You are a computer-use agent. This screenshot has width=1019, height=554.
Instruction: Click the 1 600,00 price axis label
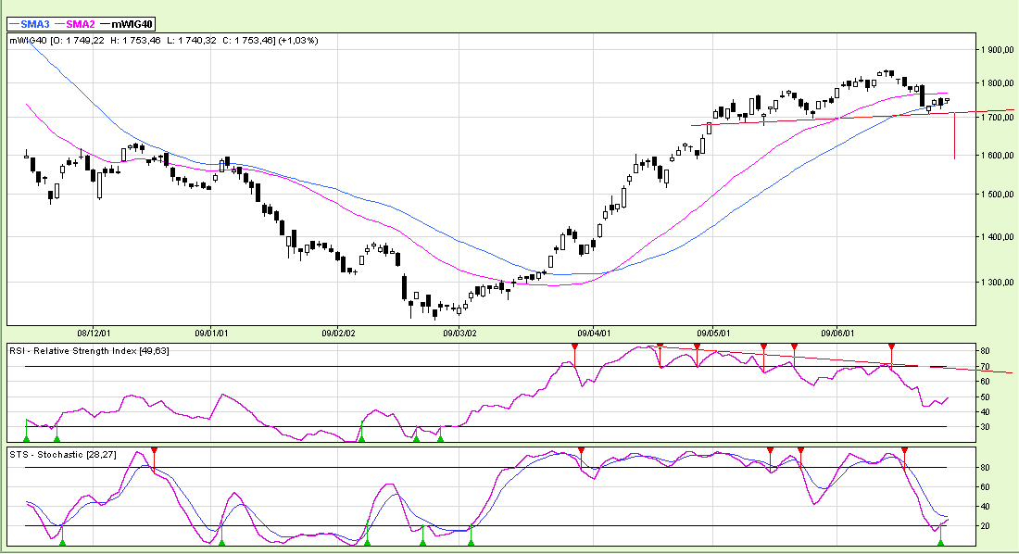coord(999,156)
